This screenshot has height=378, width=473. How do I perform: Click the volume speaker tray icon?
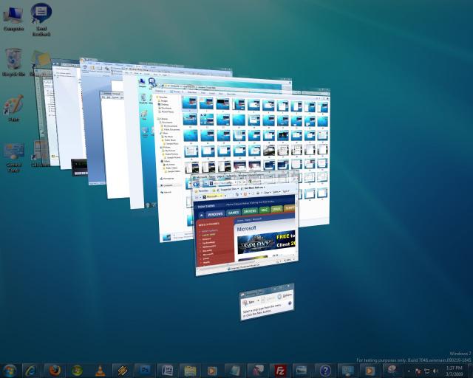point(436,370)
